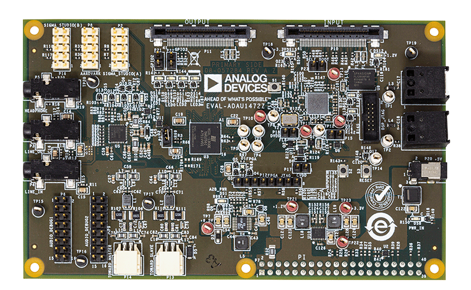
Task: Click the HEADPHONE audio jack
Action: (x=52, y=91)
